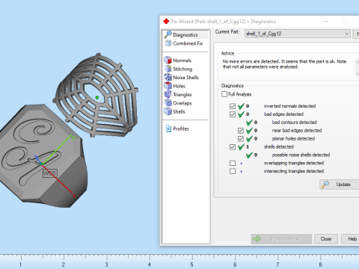Open the Current Part dropdown
This screenshot has height=269, width=359.
(298, 34)
